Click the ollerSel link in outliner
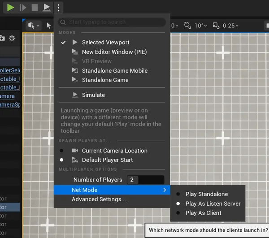The height and width of the screenshot is (238, 269). (x=10, y=70)
